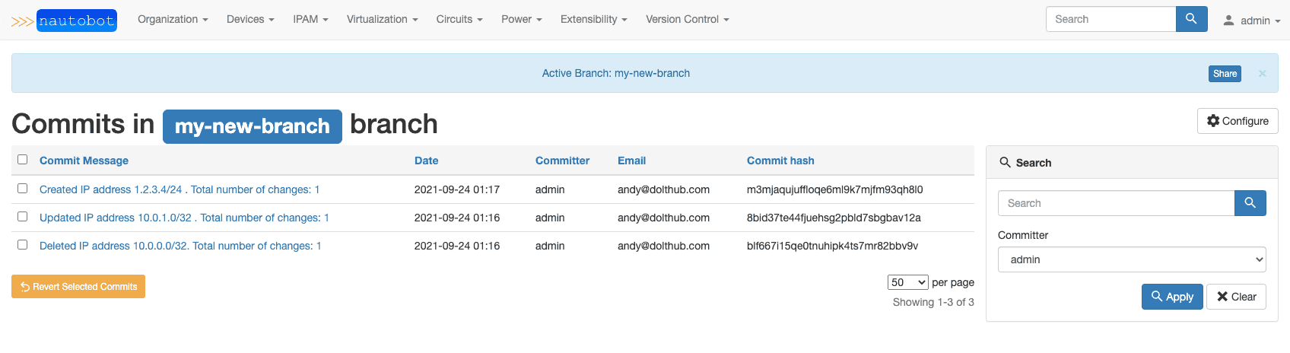This screenshot has height=353, width=1290.
Task: Open the Version Control menu
Action: click(x=688, y=19)
